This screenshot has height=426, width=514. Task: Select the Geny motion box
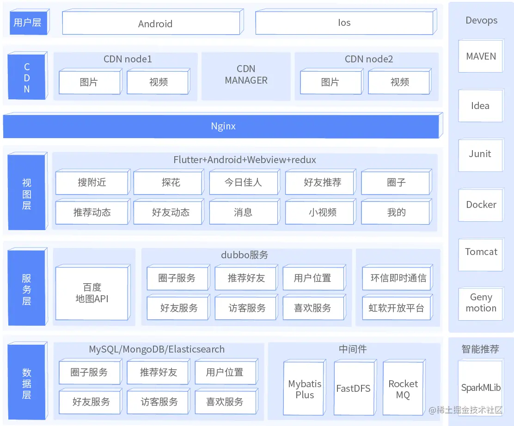point(481,304)
